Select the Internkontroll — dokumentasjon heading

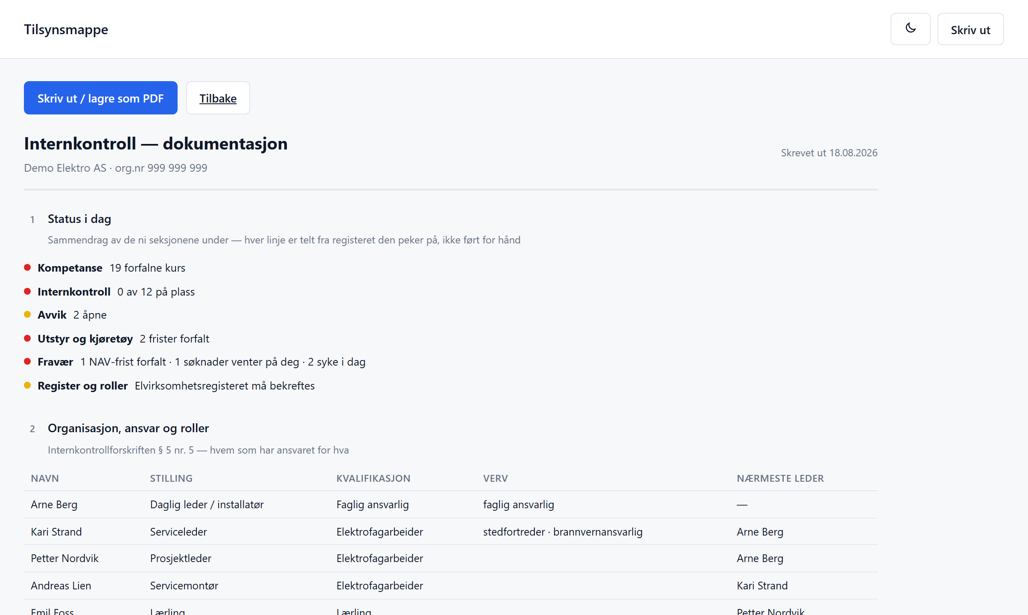click(156, 143)
